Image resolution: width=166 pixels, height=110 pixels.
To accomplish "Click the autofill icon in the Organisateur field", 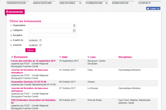I will coord(74,25).
